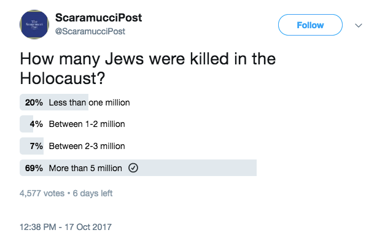Click the 20% poll result bar
The height and width of the screenshot is (238, 377).
pyautogui.click(x=54, y=102)
